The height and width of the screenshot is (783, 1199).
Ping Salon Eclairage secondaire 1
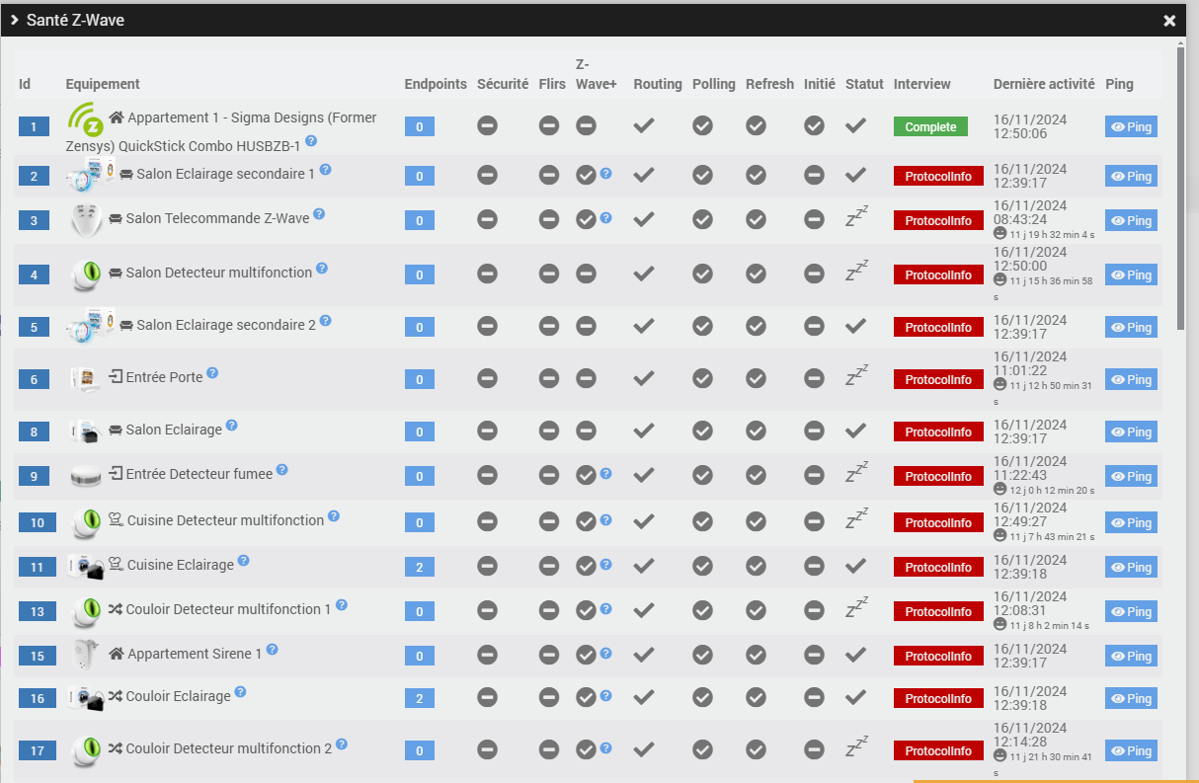pos(1131,176)
